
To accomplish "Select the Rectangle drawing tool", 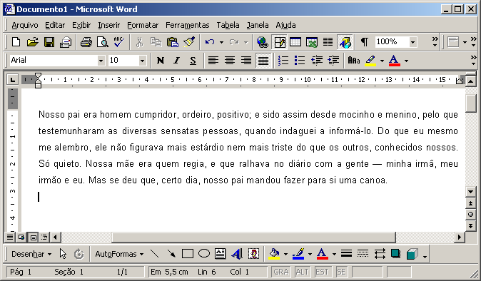I will (188, 254).
